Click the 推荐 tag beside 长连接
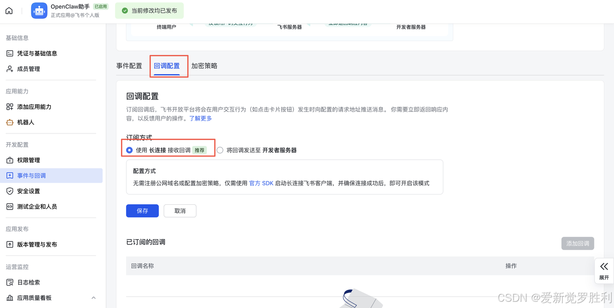This screenshot has height=308, width=614. (200, 150)
